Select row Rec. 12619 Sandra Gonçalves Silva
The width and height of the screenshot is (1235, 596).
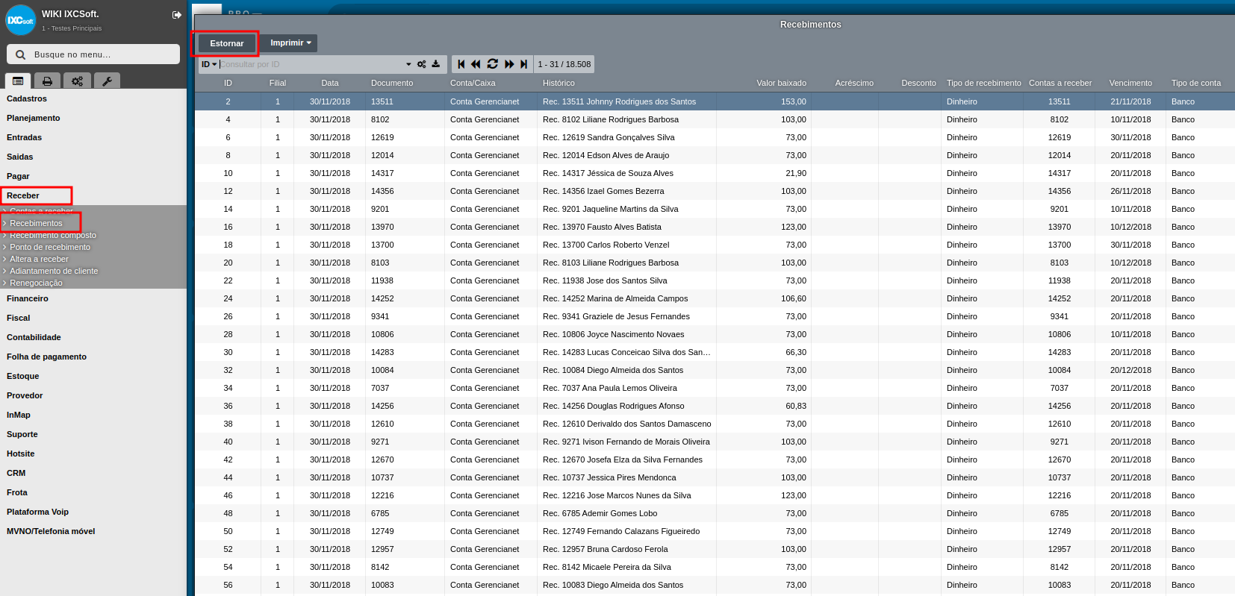click(x=715, y=137)
